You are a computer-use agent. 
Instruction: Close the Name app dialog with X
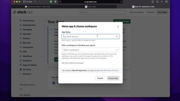click(x=118, y=27)
